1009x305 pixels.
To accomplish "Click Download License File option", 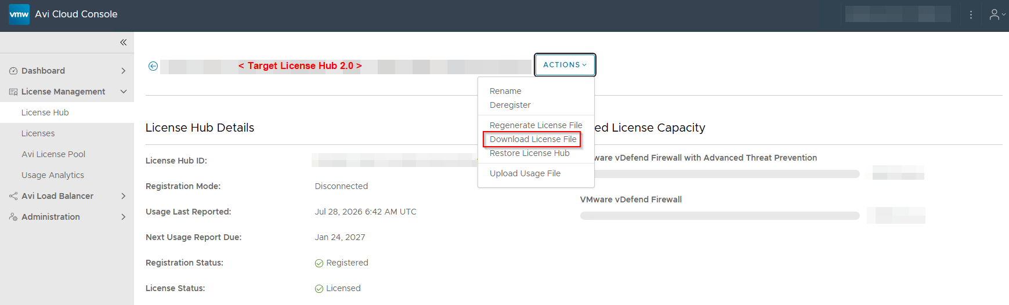I will (533, 139).
